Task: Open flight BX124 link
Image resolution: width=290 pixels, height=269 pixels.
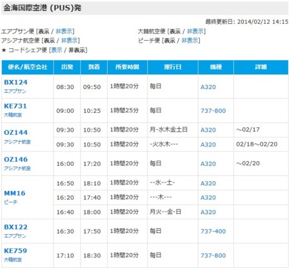Action: pos(15,83)
